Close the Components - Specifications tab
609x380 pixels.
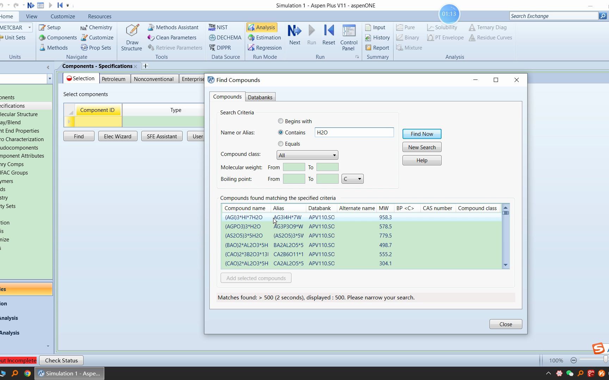[x=135, y=66]
